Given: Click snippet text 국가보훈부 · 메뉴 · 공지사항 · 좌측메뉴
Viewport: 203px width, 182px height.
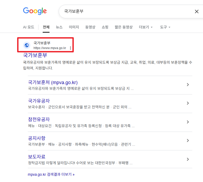Looking at the screenshot, I should click(81, 144).
